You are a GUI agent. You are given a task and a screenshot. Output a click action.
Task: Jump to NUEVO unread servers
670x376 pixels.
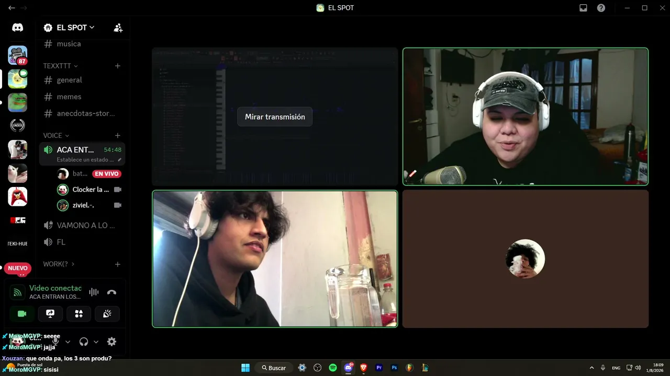pyautogui.click(x=18, y=268)
